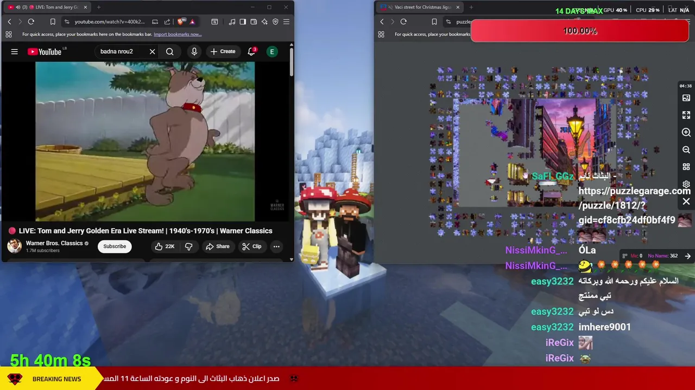Viewport: 695px width, 390px height.
Task: Open apps grid in puzzle window bookmarks bar
Action: pyautogui.click(x=381, y=34)
